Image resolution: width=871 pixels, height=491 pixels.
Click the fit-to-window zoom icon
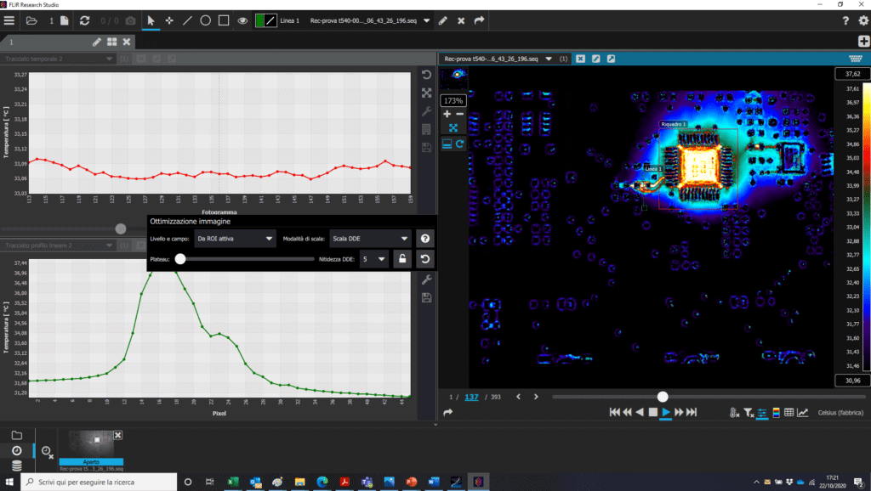pos(453,128)
